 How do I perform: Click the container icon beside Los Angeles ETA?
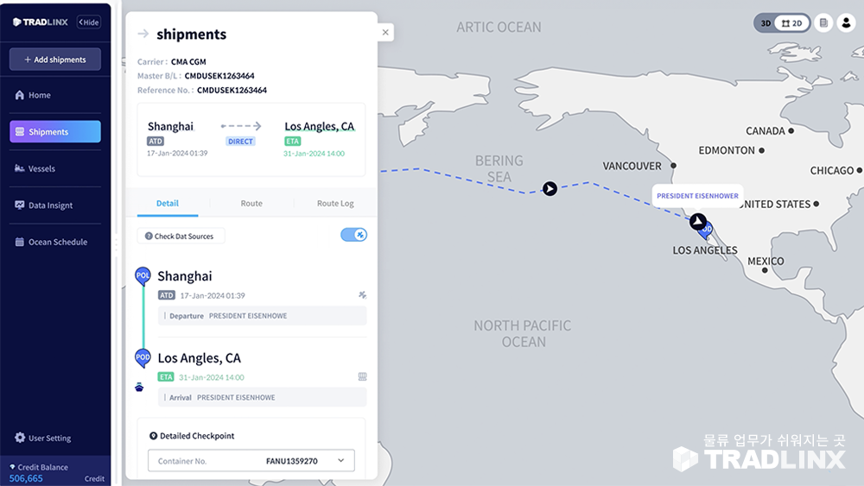coord(362,377)
